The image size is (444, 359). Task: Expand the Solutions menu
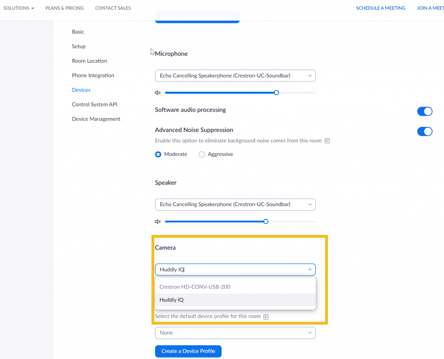tap(19, 8)
